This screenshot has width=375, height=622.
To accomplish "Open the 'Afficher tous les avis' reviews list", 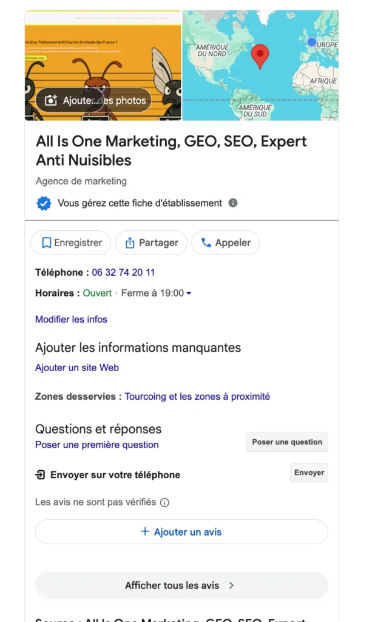I will click(x=181, y=586).
